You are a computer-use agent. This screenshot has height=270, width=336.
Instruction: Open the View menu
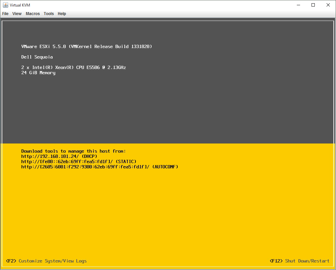(x=17, y=14)
